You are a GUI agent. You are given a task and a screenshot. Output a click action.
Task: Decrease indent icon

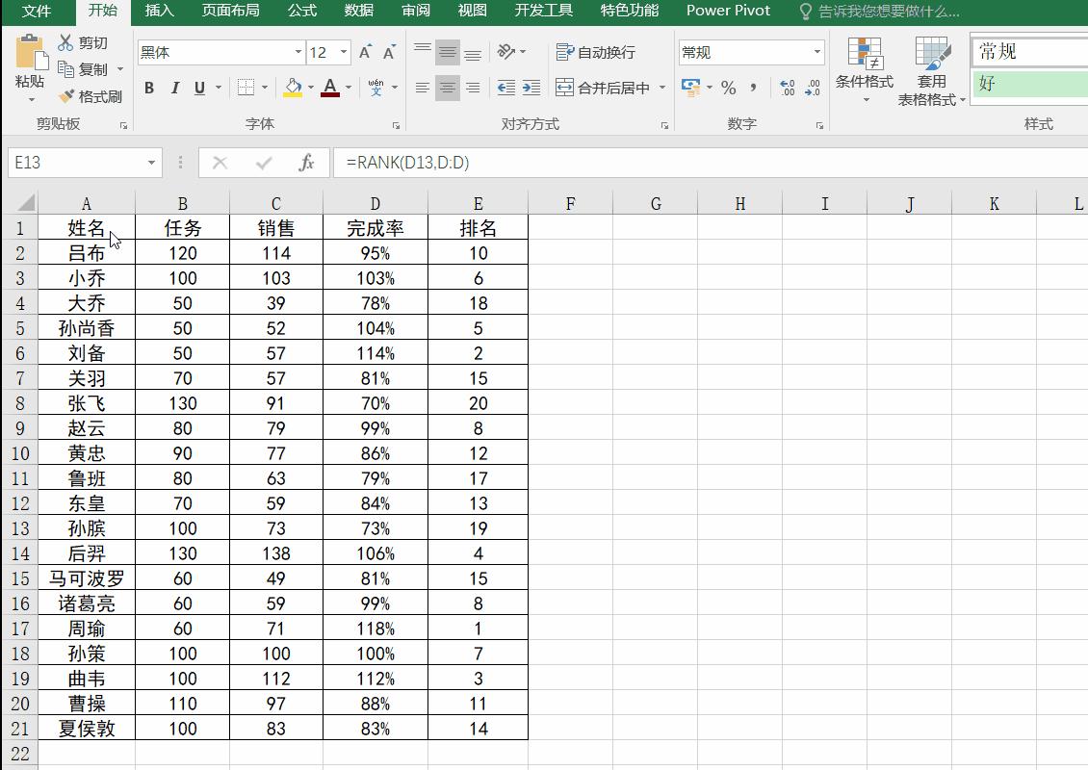point(506,89)
